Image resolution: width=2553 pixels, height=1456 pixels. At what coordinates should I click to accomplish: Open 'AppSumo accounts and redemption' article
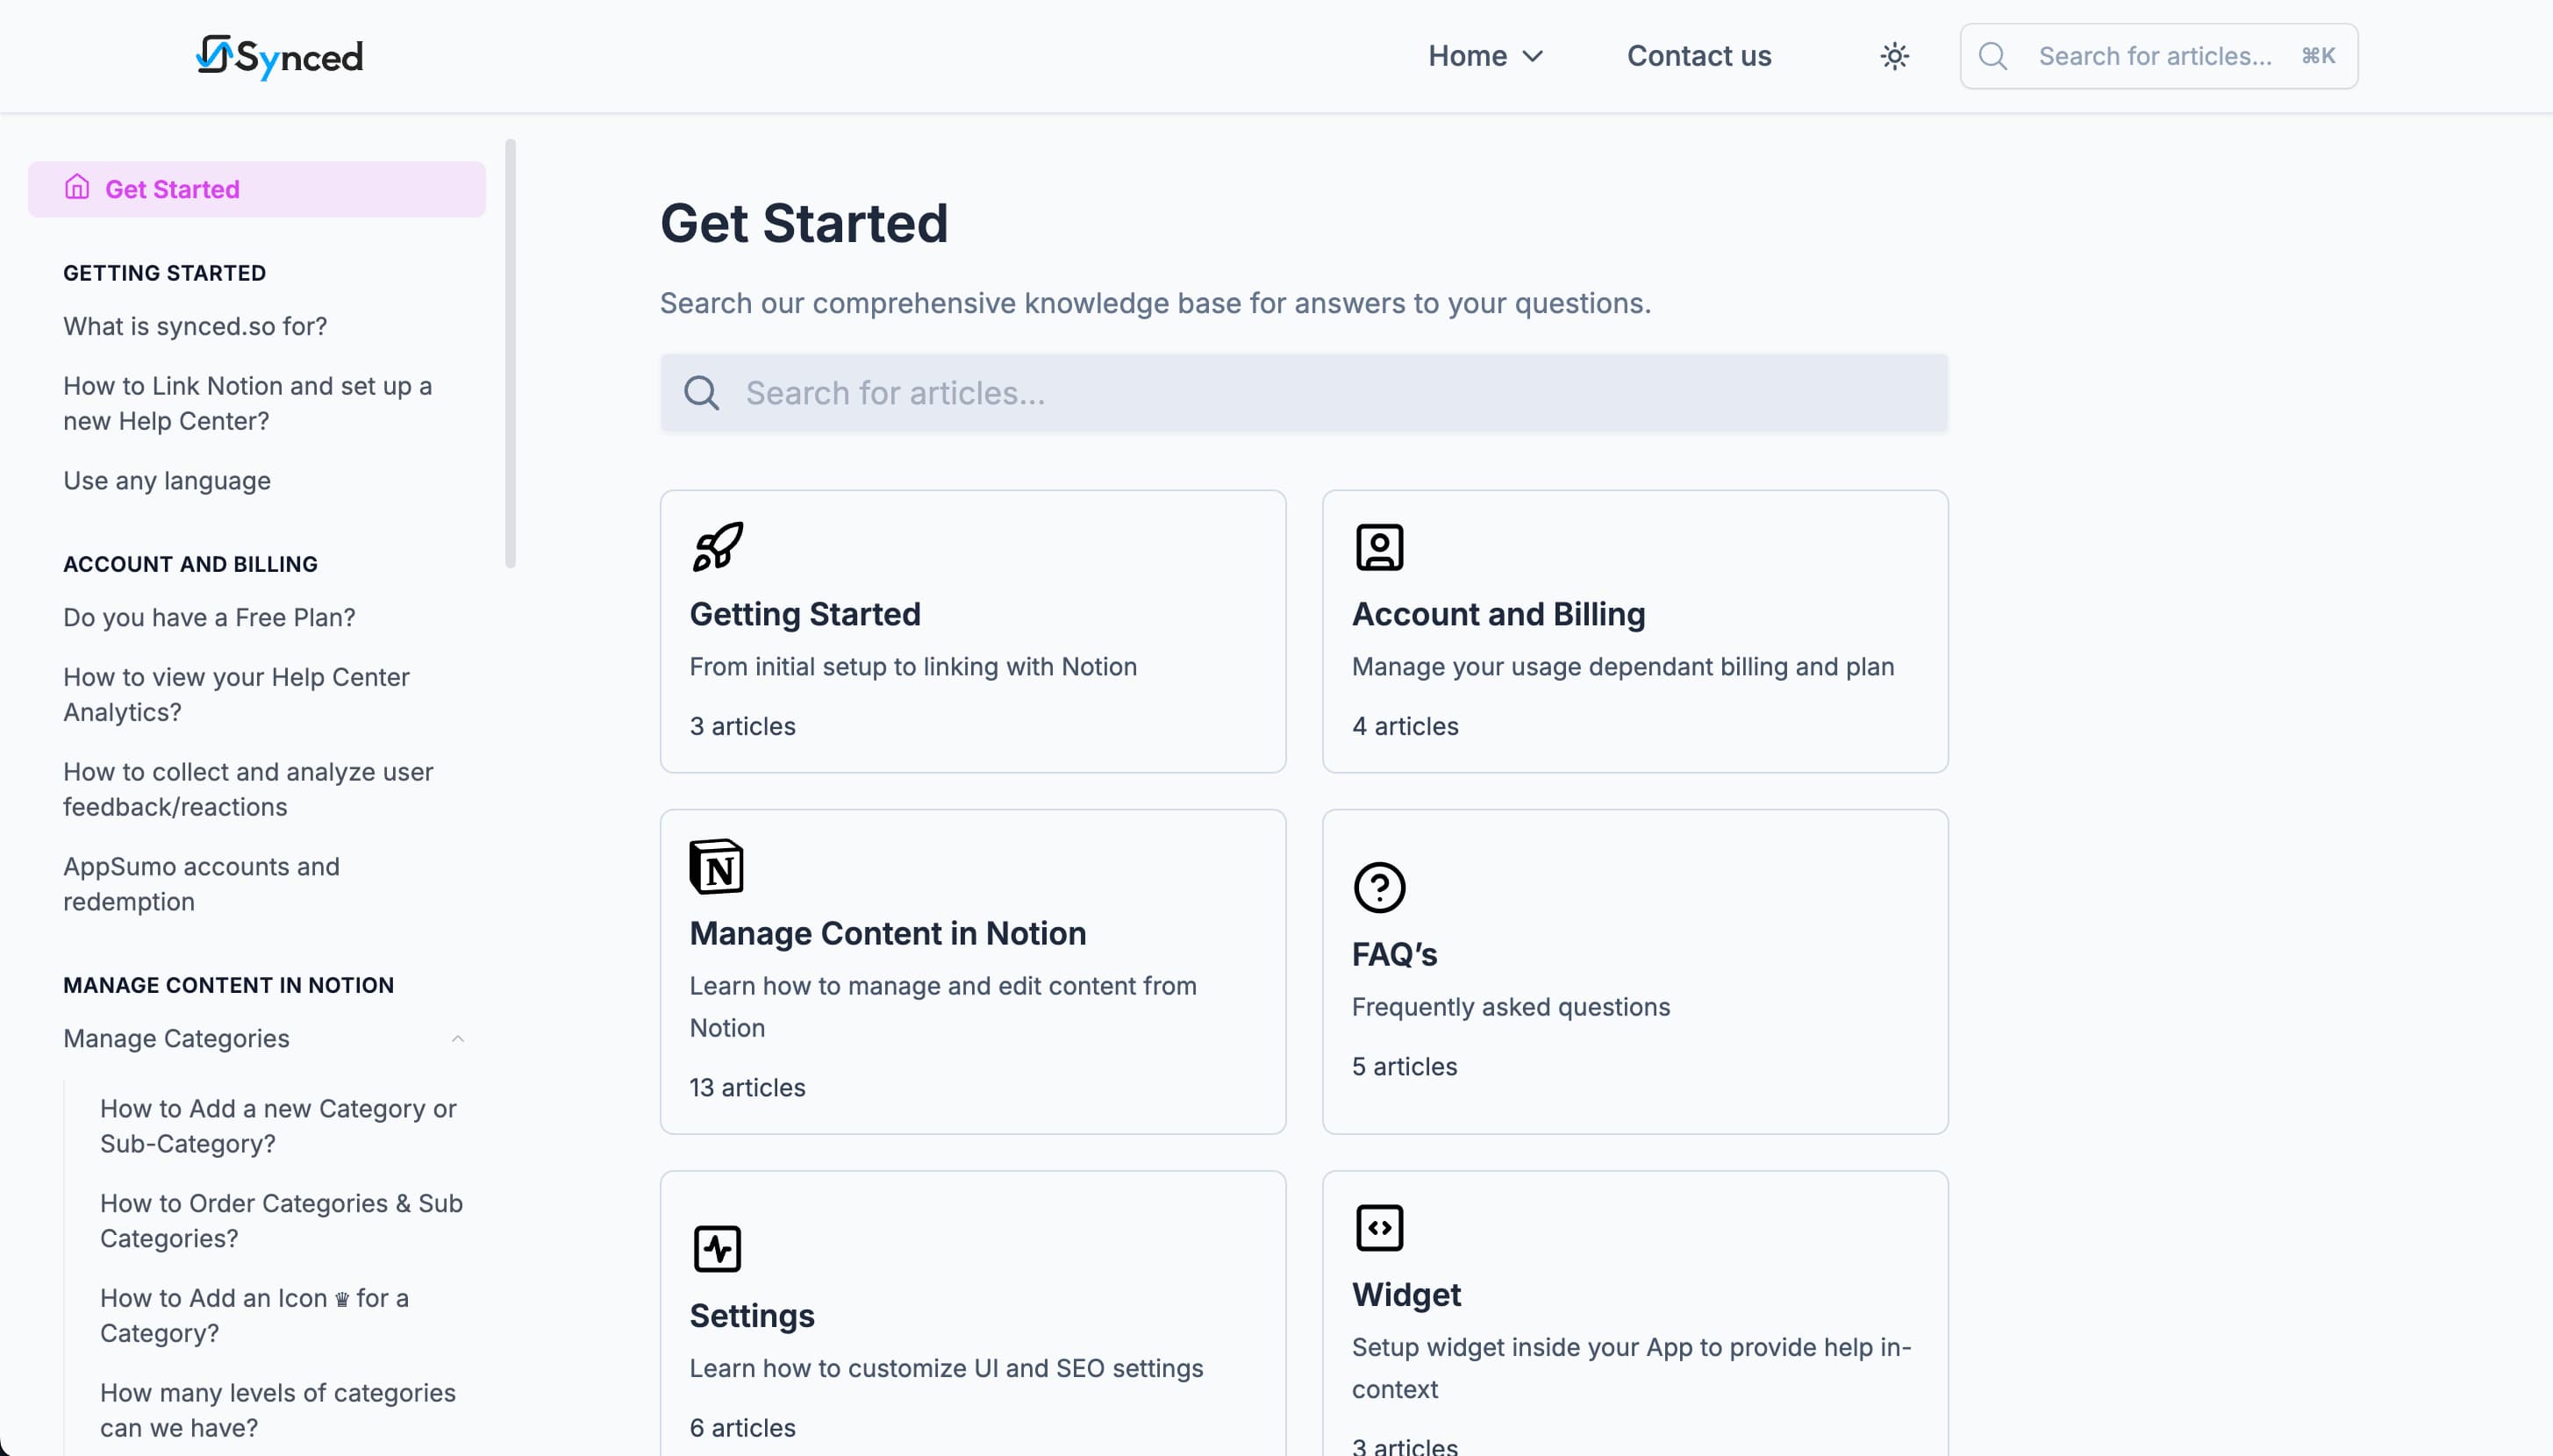[201, 883]
